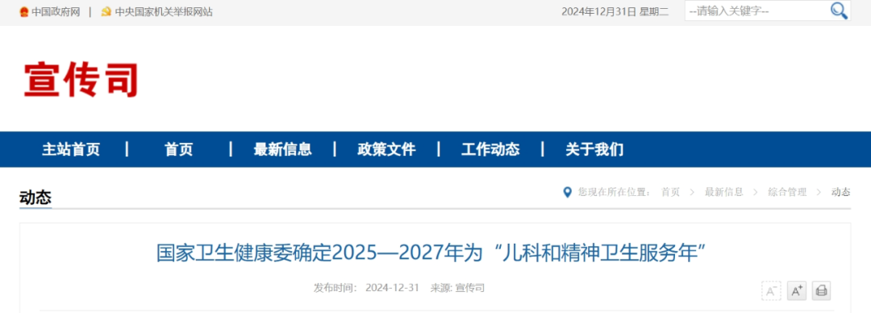The image size is (871, 313).
Task: Open the 关于我们 navigation item
Action: click(x=594, y=149)
